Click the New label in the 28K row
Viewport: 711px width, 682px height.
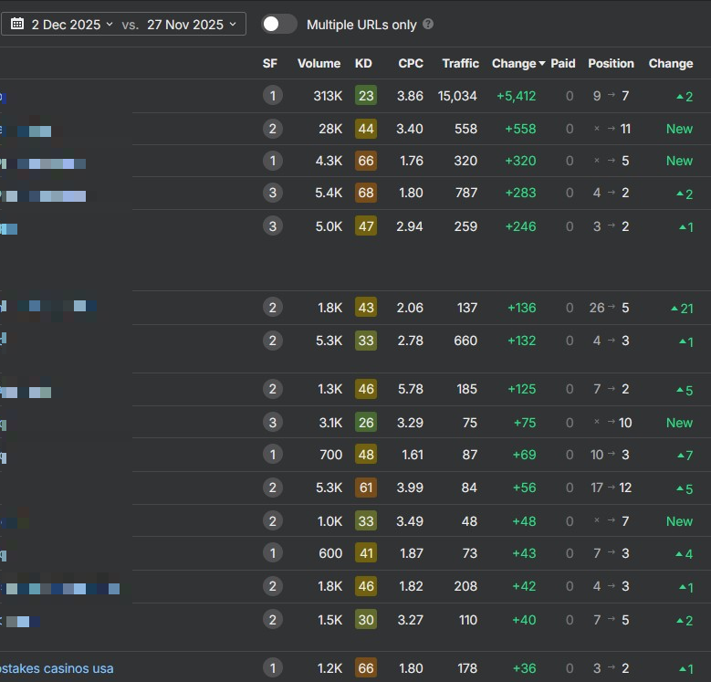tap(679, 129)
